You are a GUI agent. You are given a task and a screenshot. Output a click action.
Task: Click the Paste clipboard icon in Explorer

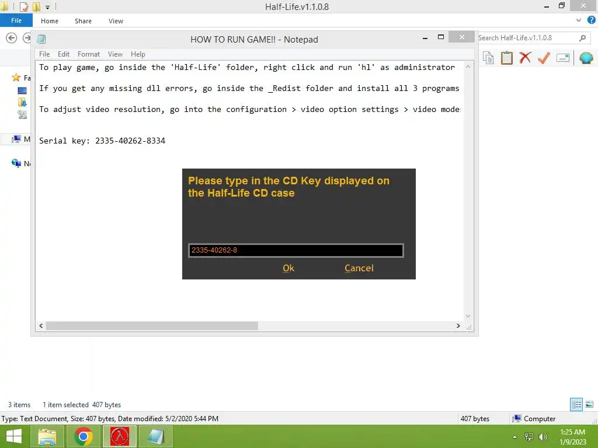point(506,58)
